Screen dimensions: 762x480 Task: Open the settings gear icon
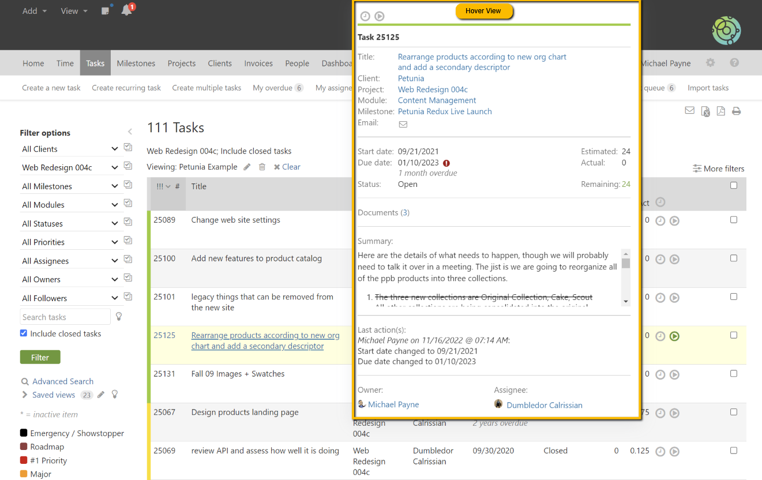pyautogui.click(x=710, y=63)
